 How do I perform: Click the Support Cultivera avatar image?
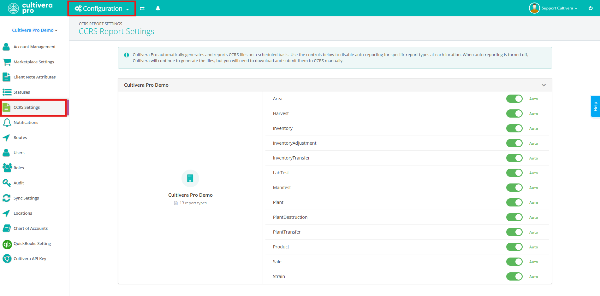tap(534, 8)
